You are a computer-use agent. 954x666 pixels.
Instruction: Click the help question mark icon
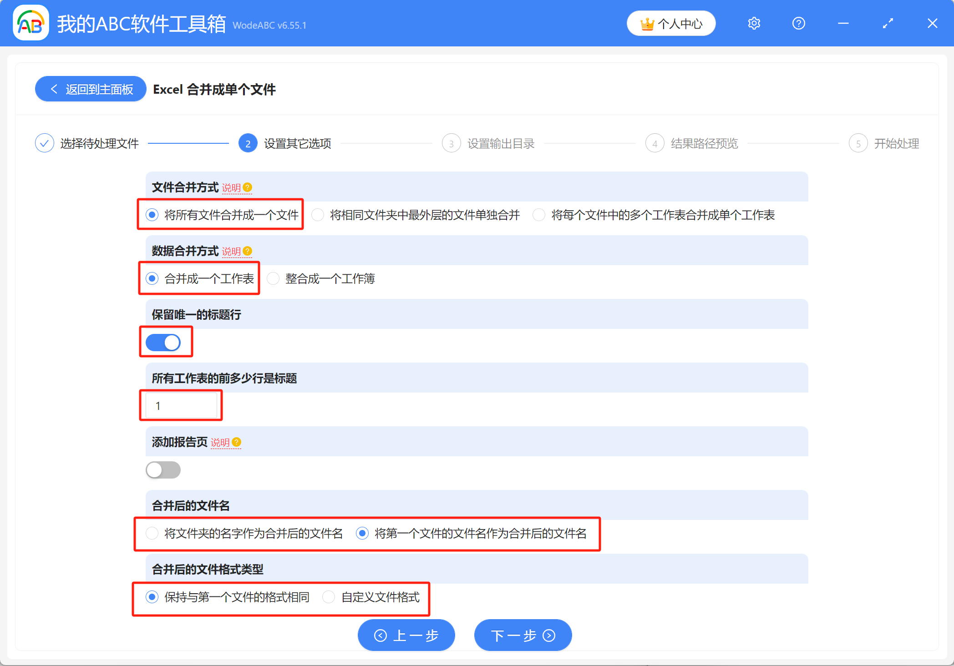click(x=798, y=23)
